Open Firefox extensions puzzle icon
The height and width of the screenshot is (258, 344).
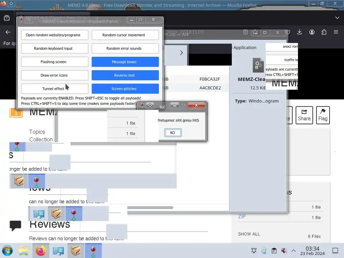pos(324,32)
